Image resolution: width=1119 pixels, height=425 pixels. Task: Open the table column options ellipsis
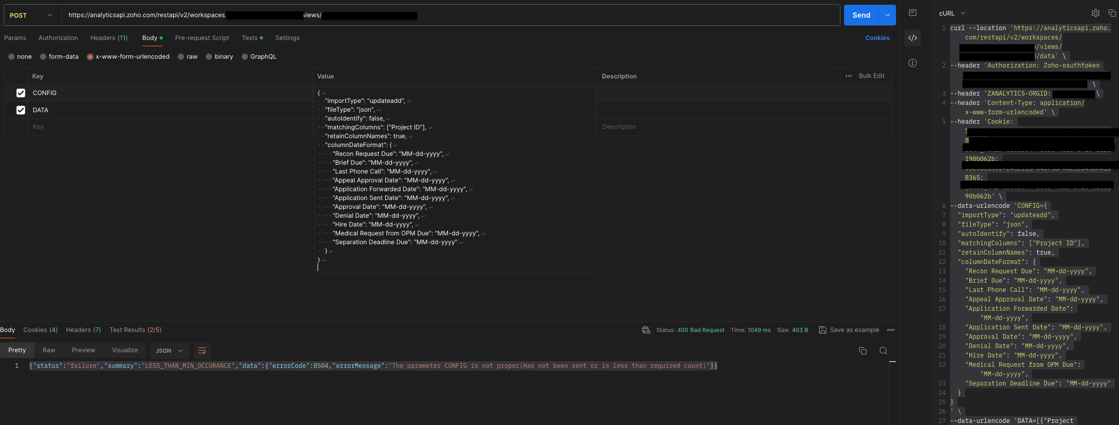tap(849, 76)
